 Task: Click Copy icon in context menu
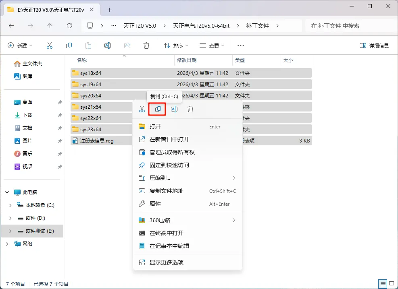coord(158,109)
